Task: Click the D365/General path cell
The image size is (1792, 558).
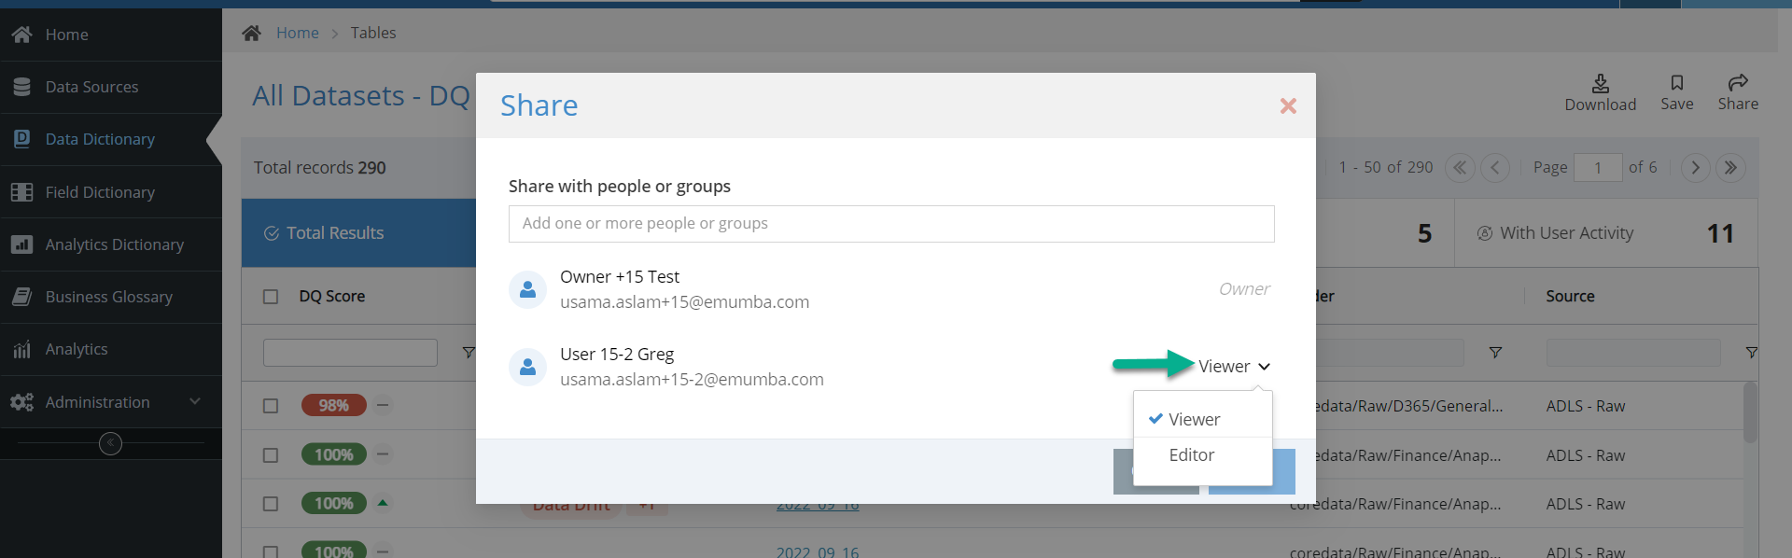Action: (1409, 406)
